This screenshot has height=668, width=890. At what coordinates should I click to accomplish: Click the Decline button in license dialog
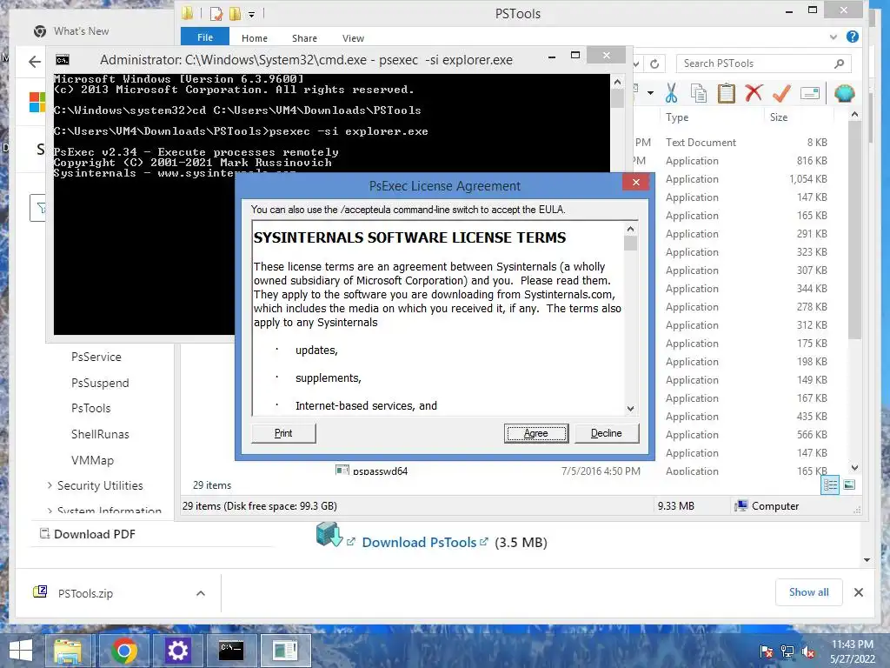pyautogui.click(x=606, y=433)
